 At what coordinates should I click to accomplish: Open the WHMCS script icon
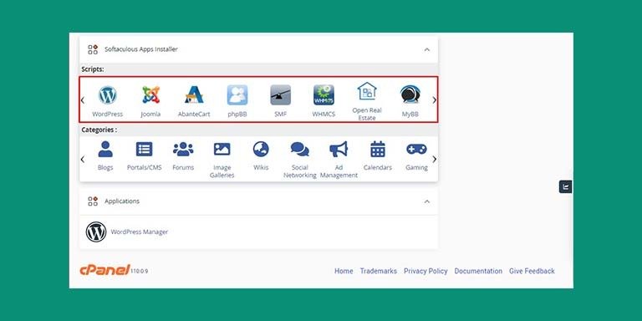[324, 95]
